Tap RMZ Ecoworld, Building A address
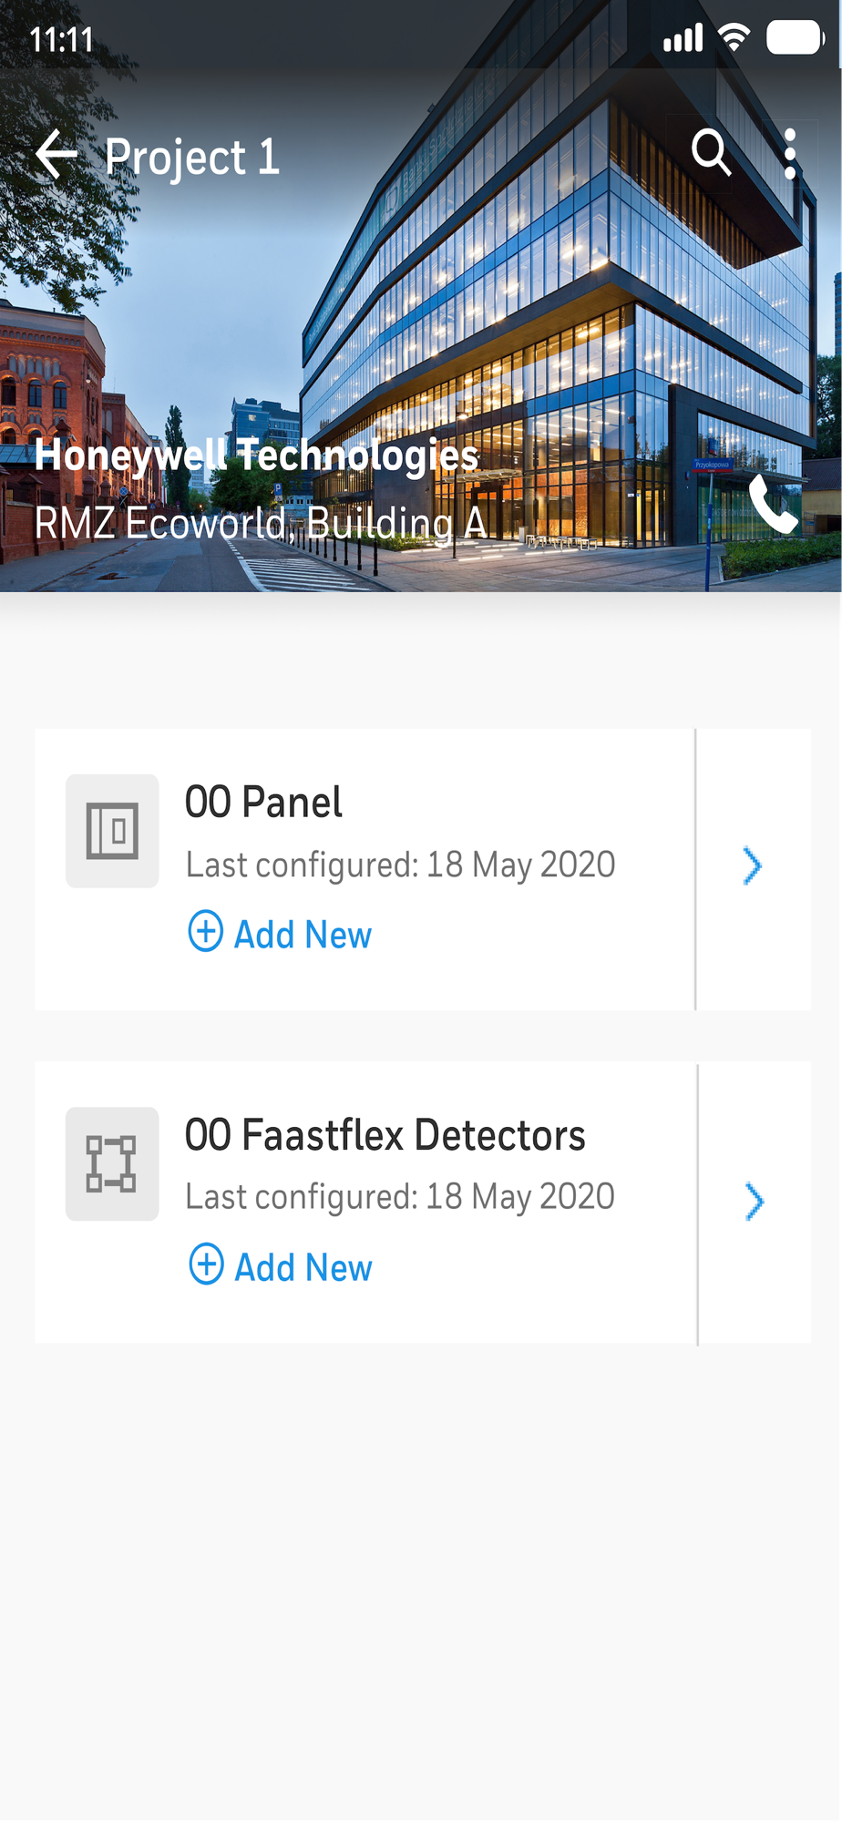 pos(260,523)
